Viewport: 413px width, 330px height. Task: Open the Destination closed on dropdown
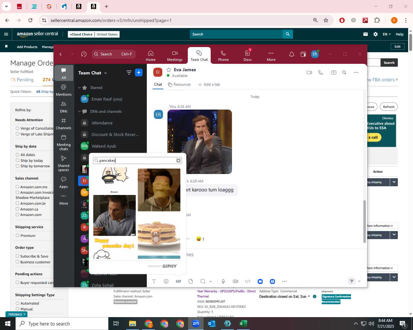coord(285,296)
